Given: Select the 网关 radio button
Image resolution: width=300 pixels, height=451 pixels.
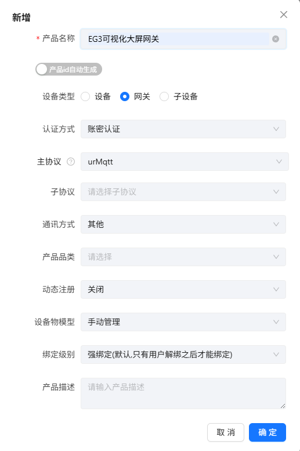Looking at the screenshot, I should [125, 96].
